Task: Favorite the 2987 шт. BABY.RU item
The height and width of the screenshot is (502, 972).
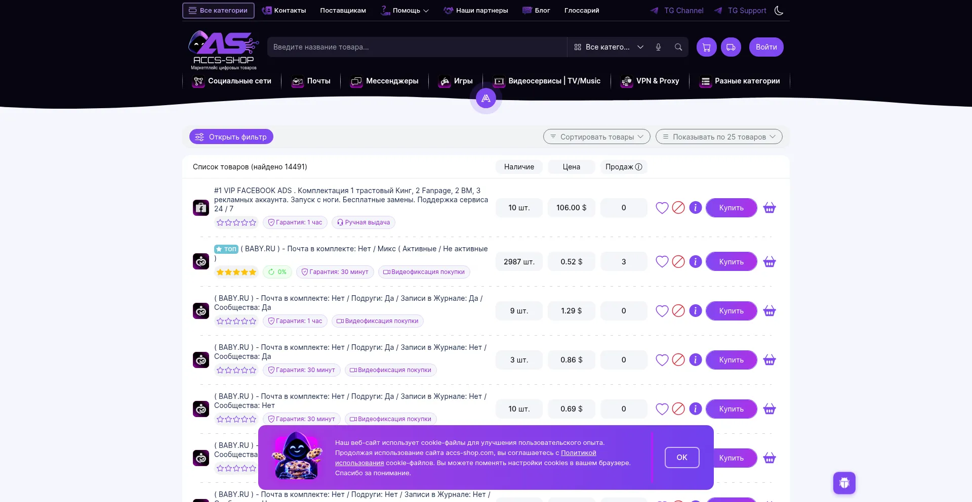Action: coord(662,262)
